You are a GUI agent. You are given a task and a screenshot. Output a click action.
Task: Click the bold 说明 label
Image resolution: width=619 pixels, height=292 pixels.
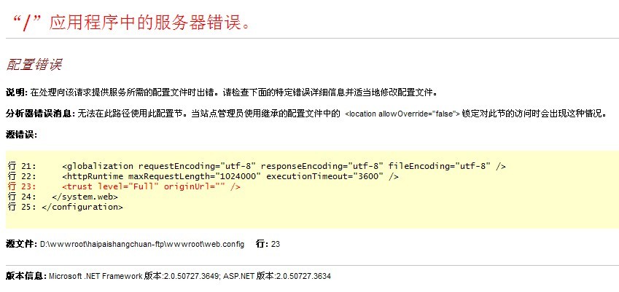(15, 93)
